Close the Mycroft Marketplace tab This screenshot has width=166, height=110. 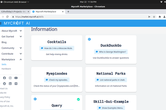(x=63, y=12)
